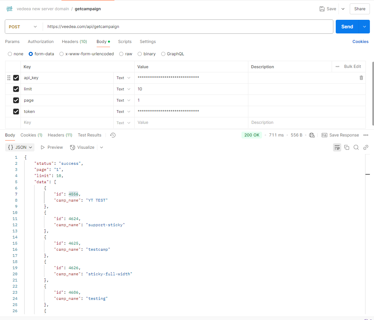Viewport: 374px width, 320px height.
Task: Click the Share button
Action: point(360,9)
